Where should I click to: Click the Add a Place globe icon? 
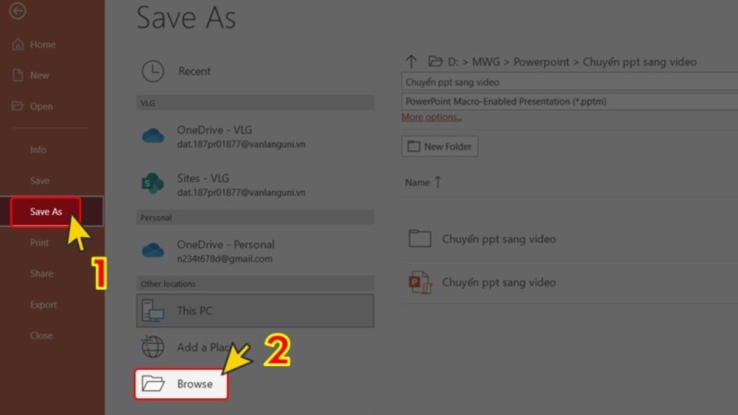(x=153, y=347)
